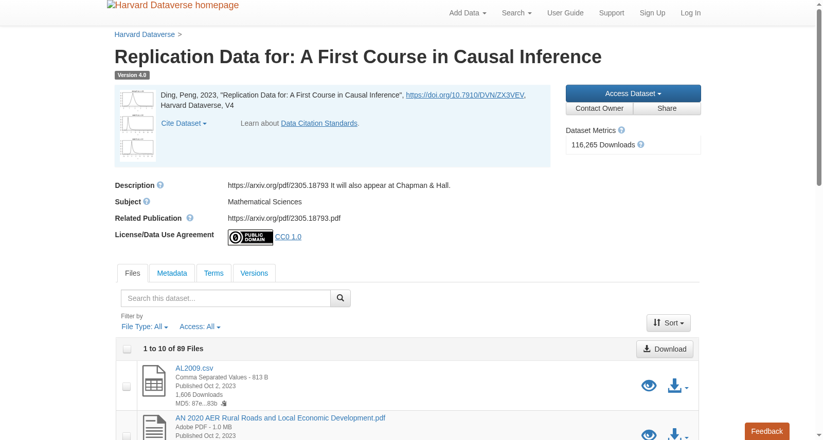
Task: Check the box for AL2009.csv
Action: pos(127,387)
